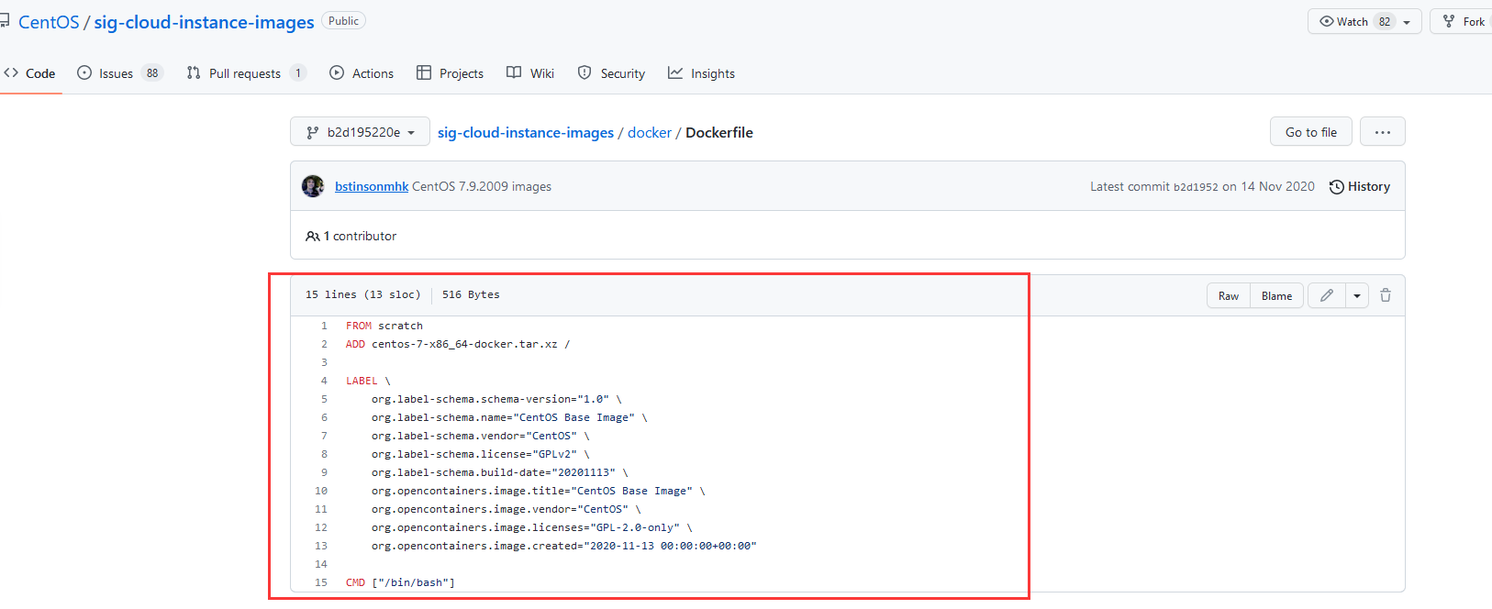Open the Security tab
The height and width of the screenshot is (609, 1492).
(x=611, y=73)
